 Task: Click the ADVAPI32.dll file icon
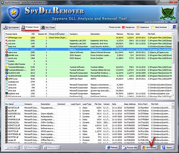point(6,107)
